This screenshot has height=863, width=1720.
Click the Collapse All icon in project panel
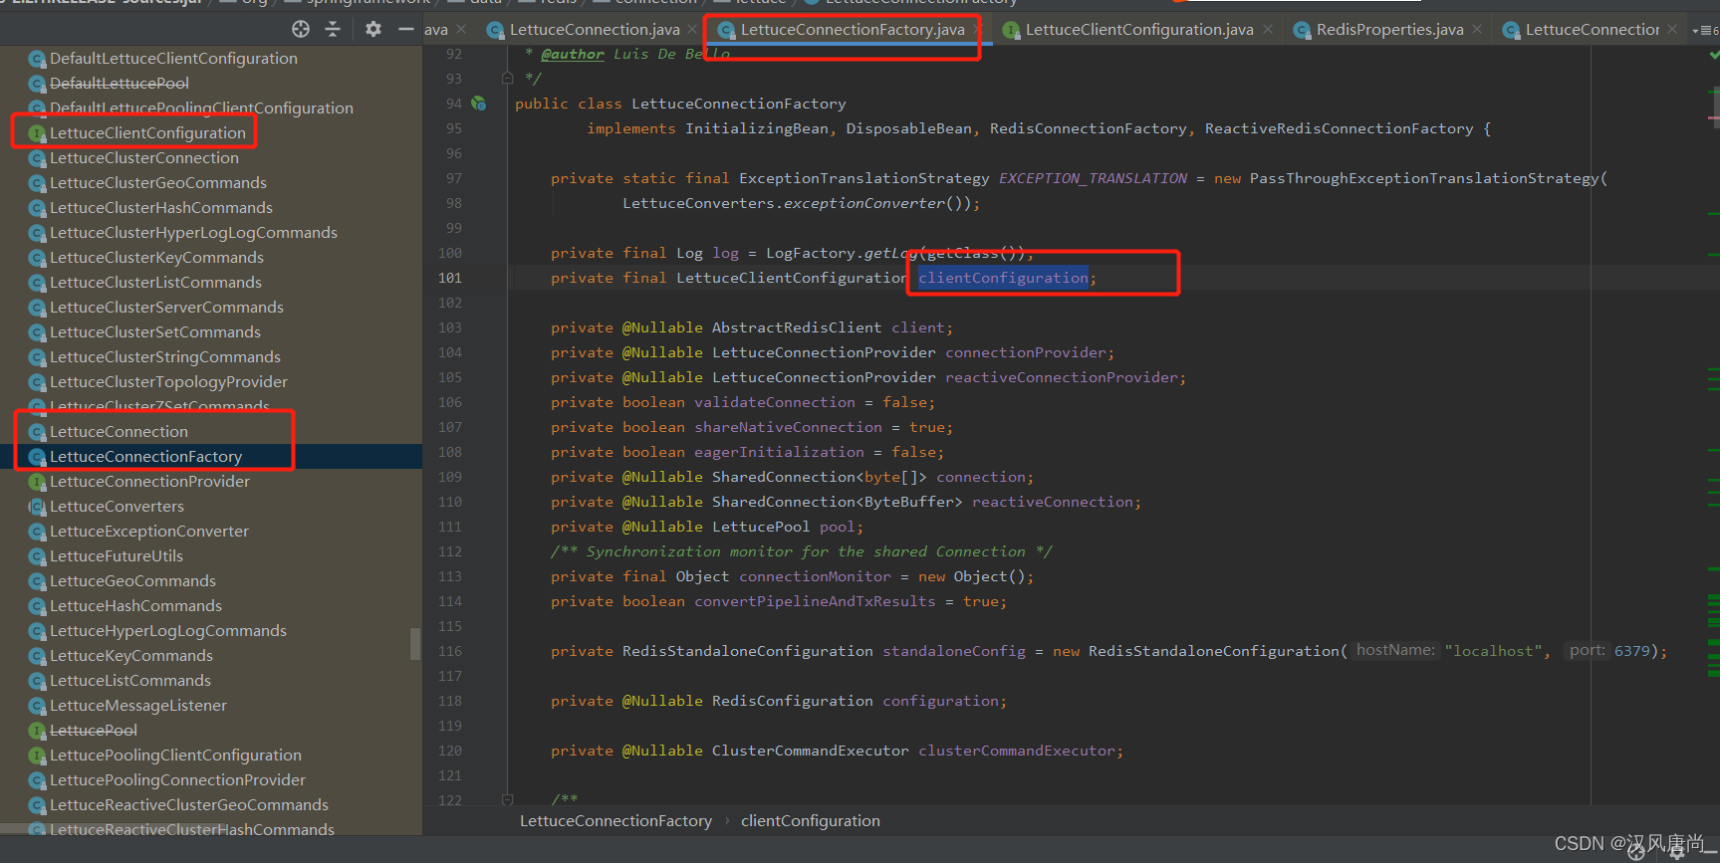(333, 29)
